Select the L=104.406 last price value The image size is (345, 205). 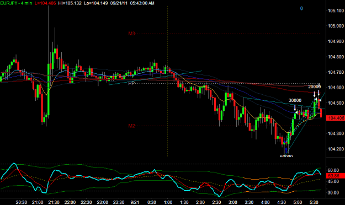[x=45, y=3]
